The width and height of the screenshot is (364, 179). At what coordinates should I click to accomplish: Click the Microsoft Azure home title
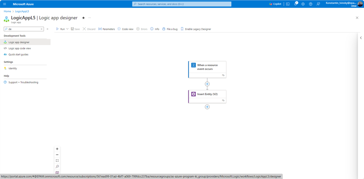coord(23,4)
